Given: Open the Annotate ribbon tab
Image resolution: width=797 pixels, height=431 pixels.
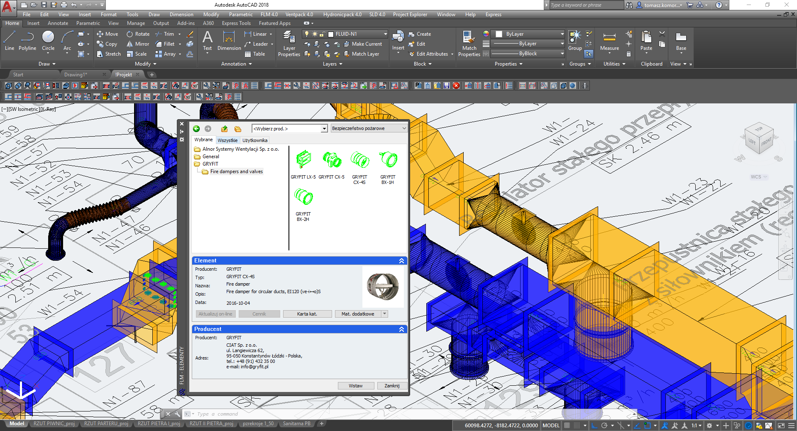Looking at the screenshot, I should pyautogui.click(x=58, y=23).
